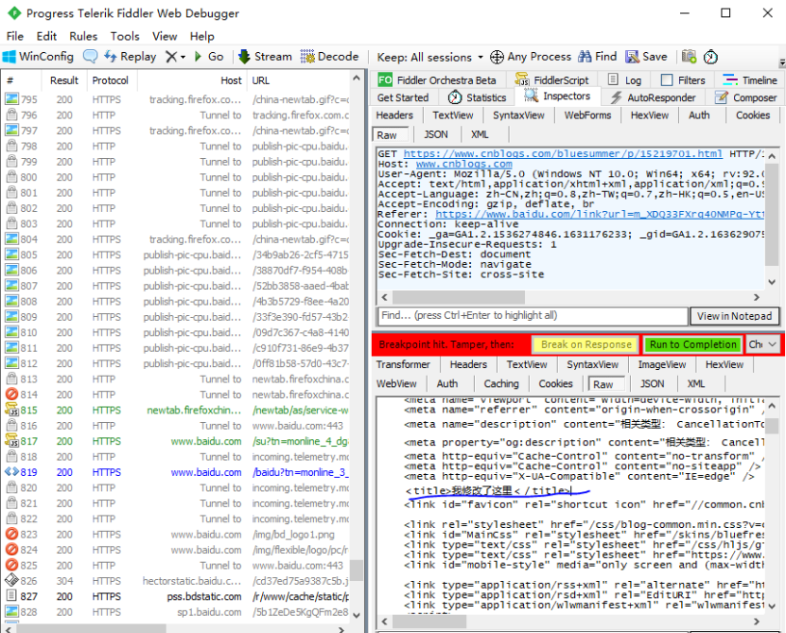Click response pane horizontal scrollbar thumb
Viewport: 786px width, 633px height.
tap(429, 622)
